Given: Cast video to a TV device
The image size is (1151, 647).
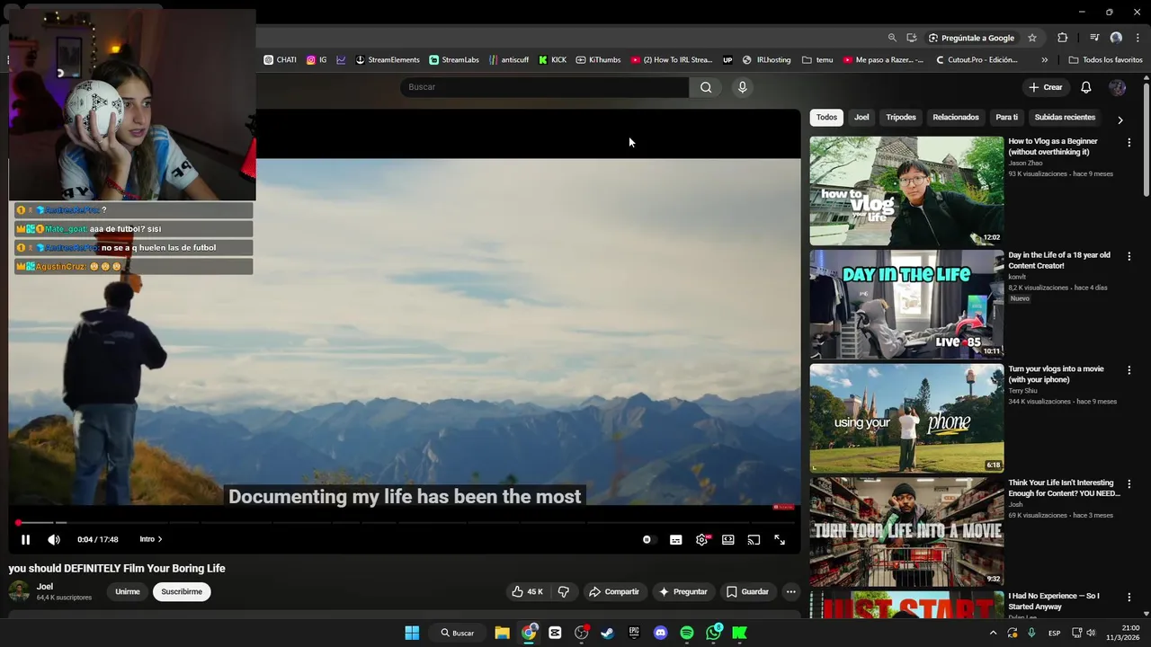Looking at the screenshot, I should tap(754, 539).
